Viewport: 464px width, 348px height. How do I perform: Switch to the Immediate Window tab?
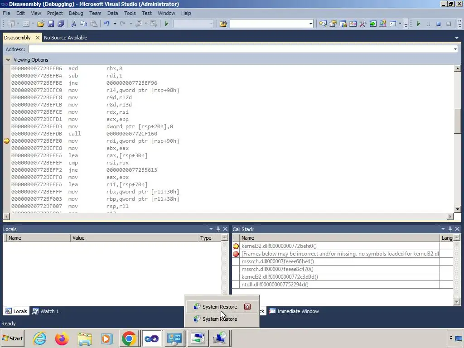pos(294,311)
